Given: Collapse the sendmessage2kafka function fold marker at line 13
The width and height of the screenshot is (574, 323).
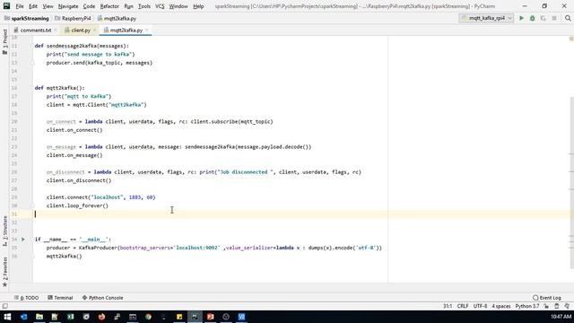Looking at the screenshot, I should click(32, 63).
